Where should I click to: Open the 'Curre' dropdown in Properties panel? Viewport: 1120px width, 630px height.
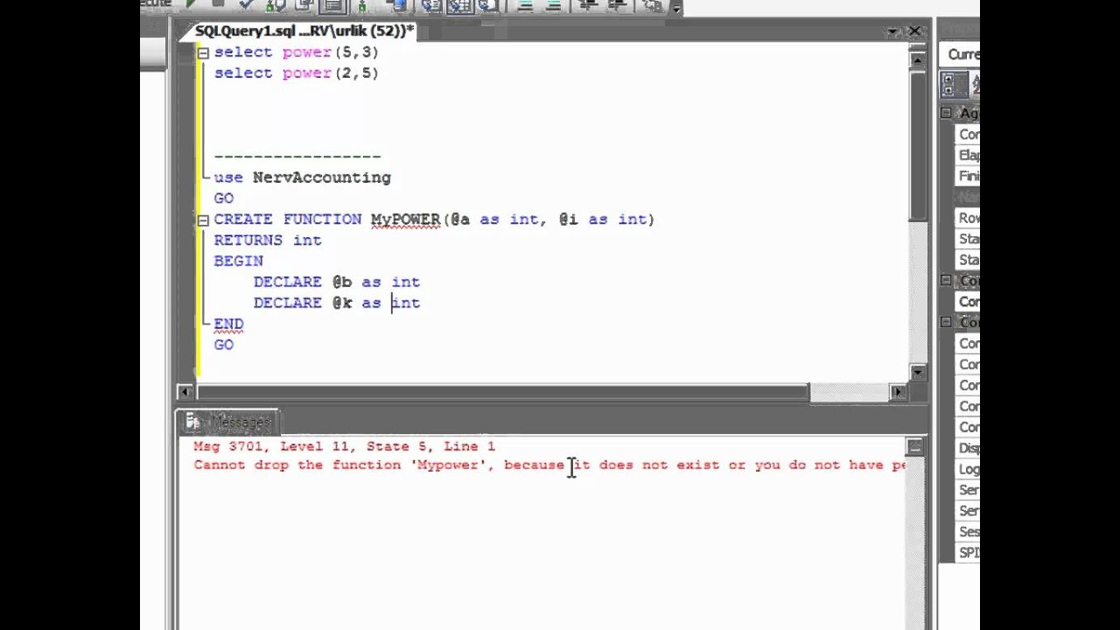pyautogui.click(x=960, y=54)
